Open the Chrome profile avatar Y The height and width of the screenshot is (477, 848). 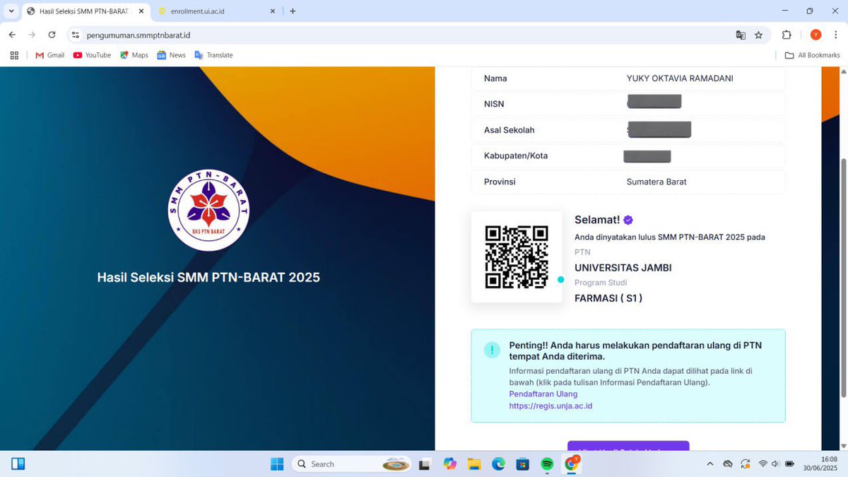pos(815,35)
